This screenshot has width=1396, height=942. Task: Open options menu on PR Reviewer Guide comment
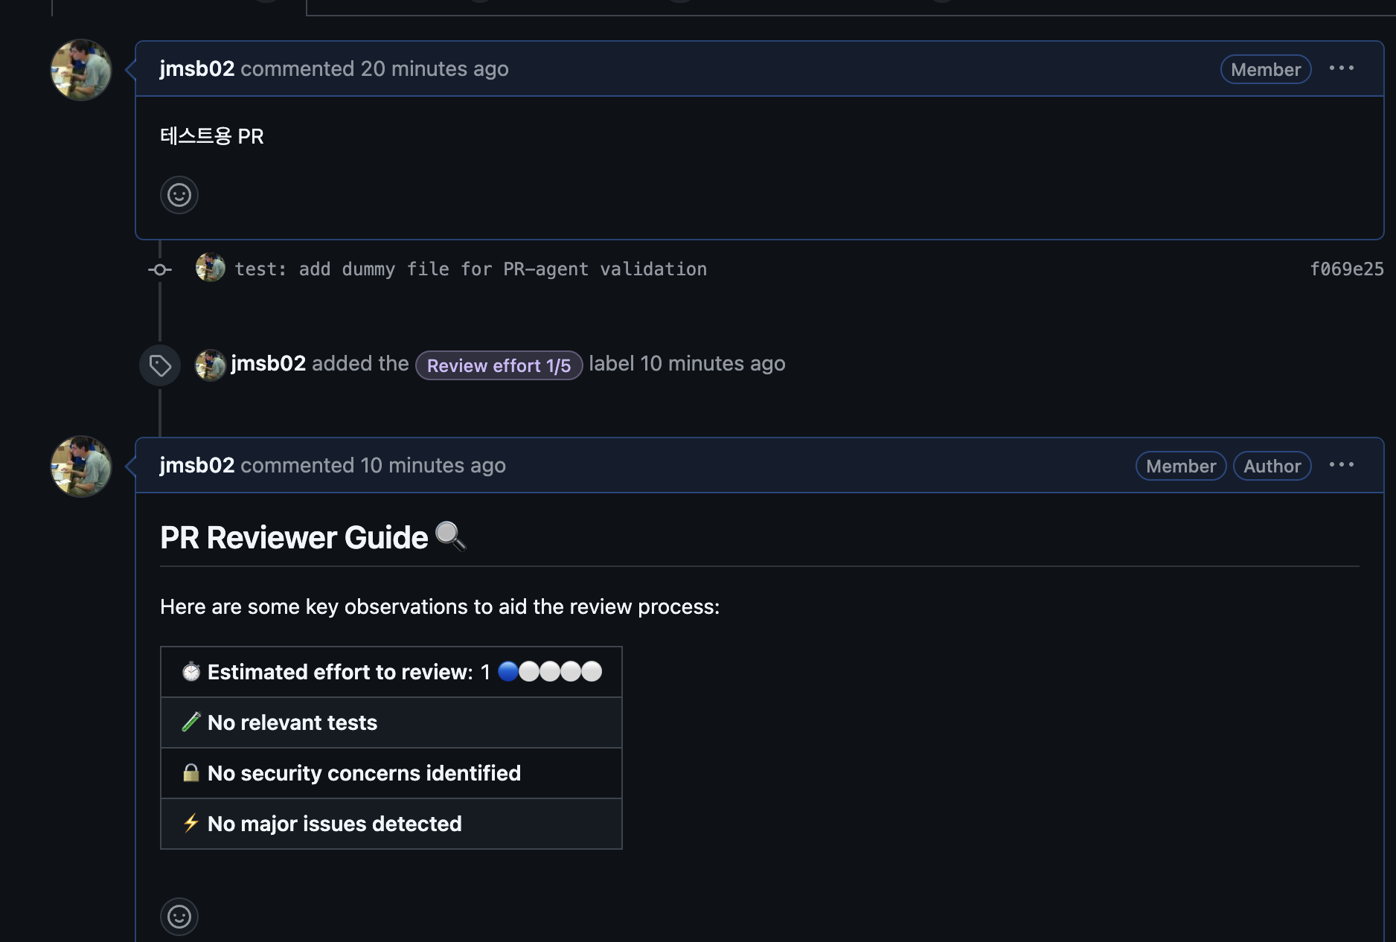click(x=1341, y=465)
